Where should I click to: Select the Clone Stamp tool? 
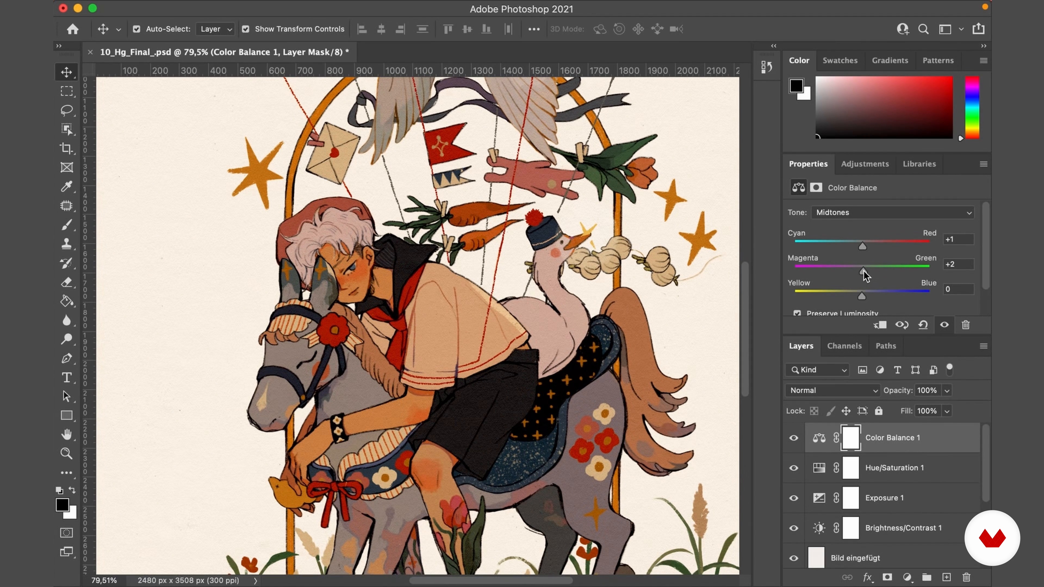[66, 244]
